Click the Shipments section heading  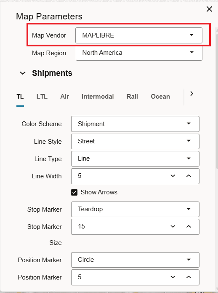coord(52,73)
